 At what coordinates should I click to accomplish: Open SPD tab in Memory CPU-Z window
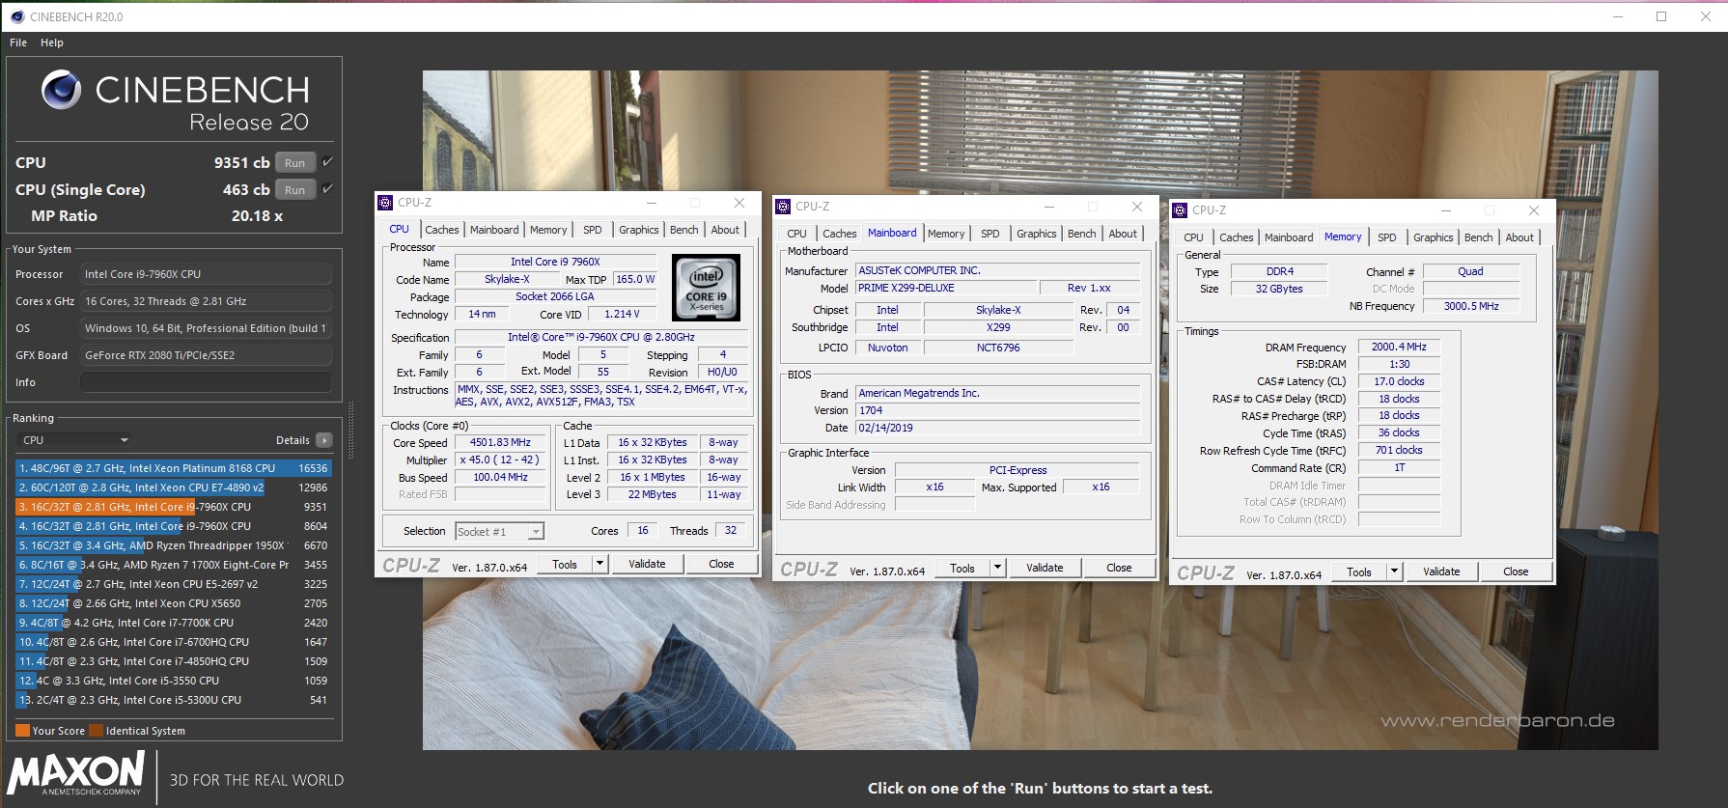tap(1387, 237)
